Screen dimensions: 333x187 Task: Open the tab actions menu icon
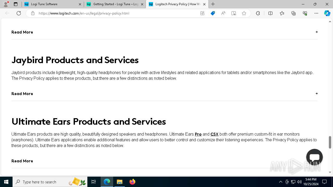point(16,4)
